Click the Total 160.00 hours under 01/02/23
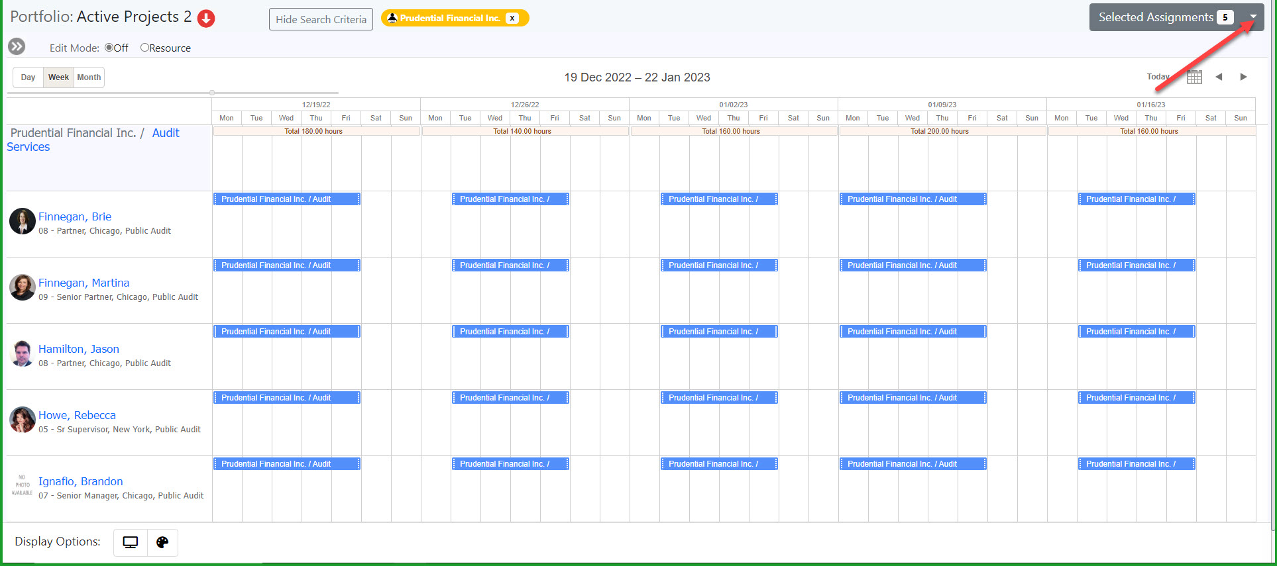Viewport: 1277px width, 566px height. coord(734,131)
